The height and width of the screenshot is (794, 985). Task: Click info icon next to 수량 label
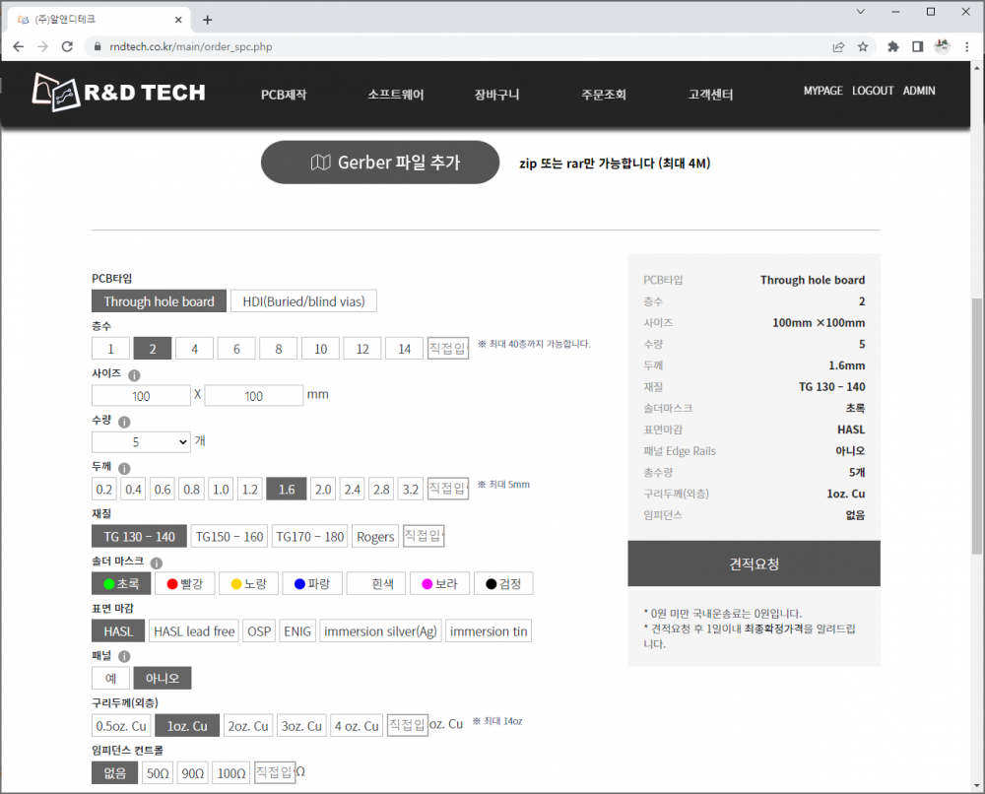[124, 422]
